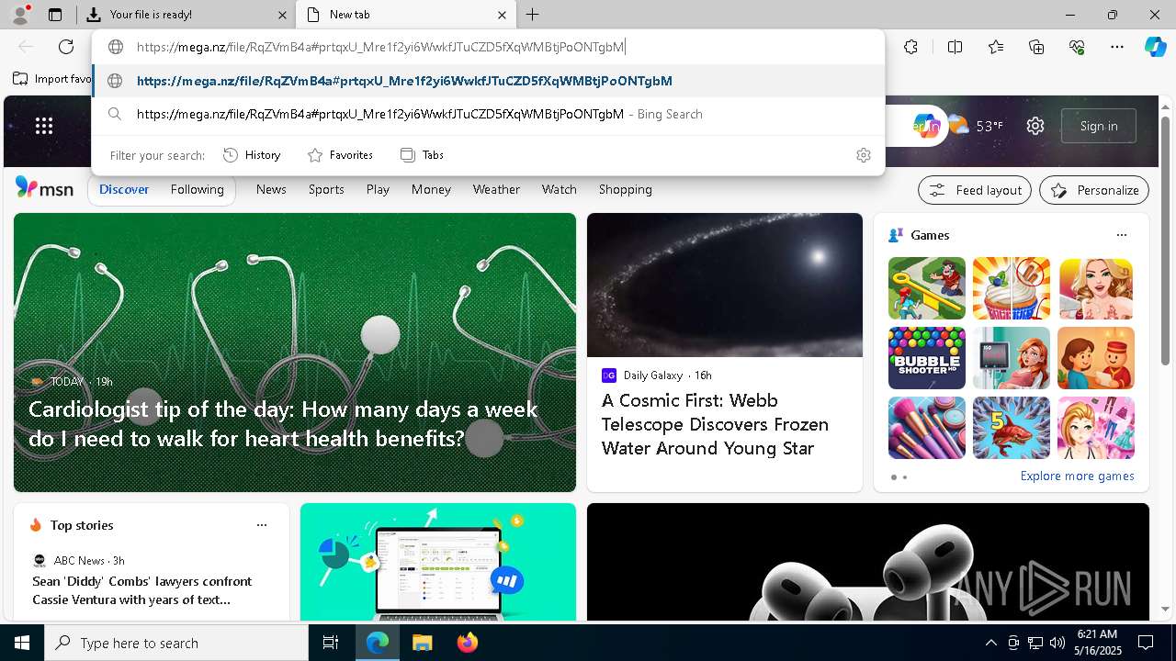Viewport: 1176px width, 661px height.
Task: Select the Discover feed tab
Action: [124, 189]
